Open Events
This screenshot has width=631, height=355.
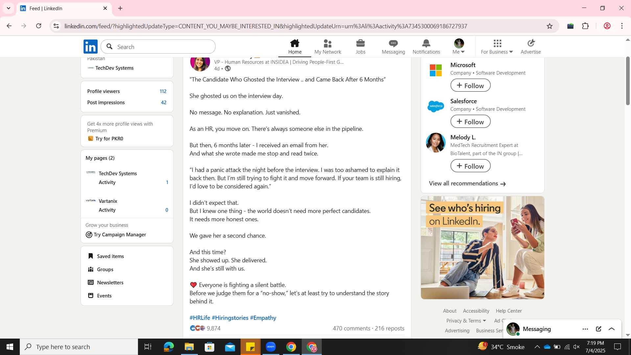pyautogui.click(x=100, y=296)
